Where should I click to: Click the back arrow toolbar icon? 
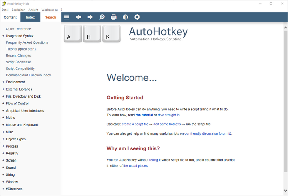click(78, 17)
